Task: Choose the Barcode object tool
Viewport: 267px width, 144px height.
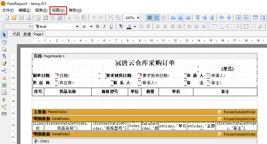Action: [x=4, y=114]
